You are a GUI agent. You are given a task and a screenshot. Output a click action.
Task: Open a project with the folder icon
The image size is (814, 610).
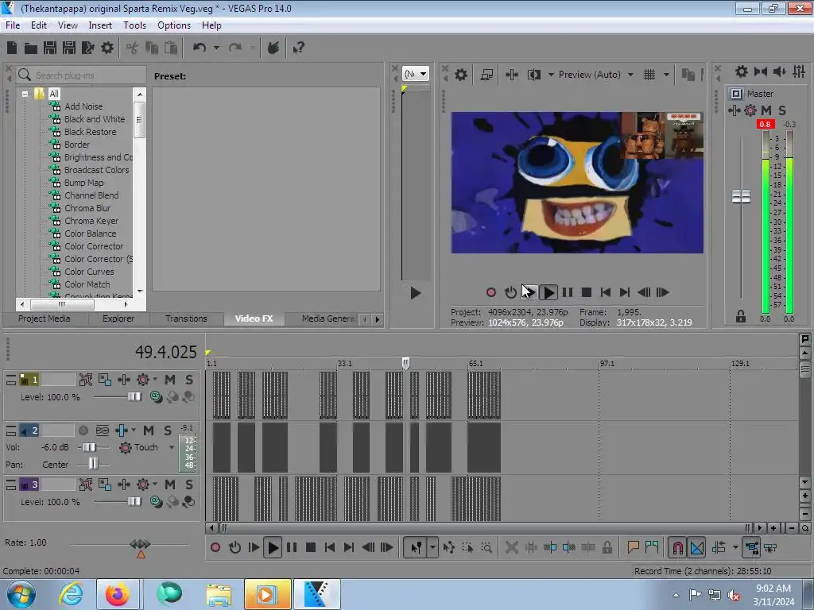click(x=31, y=48)
